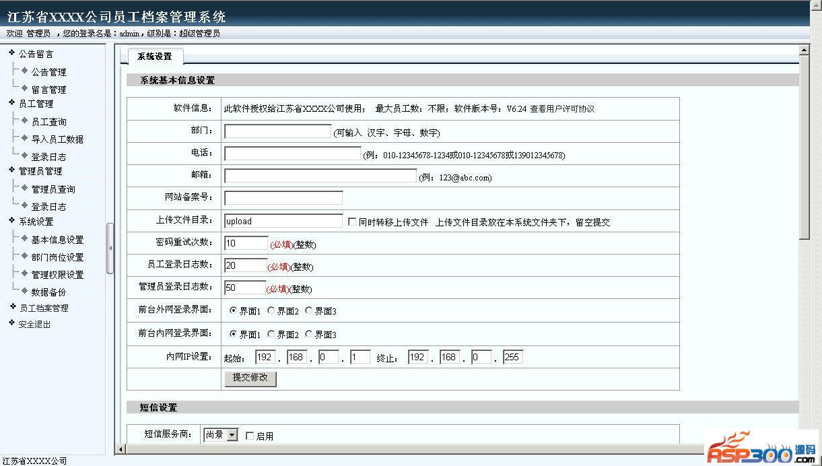Viewport: 822px width, 466px height.
Task: Select the 系统设置 tab
Action: 155,57
